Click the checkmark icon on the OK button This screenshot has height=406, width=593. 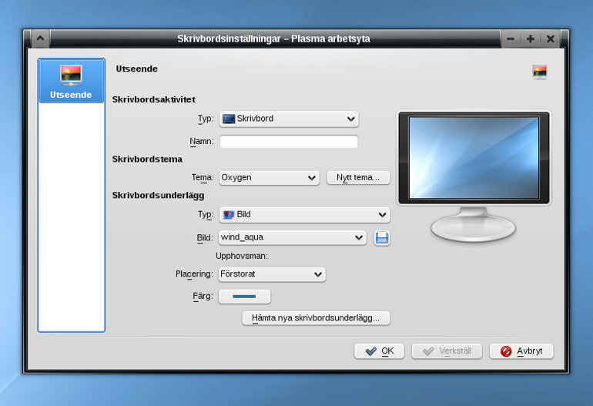tap(371, 351)
